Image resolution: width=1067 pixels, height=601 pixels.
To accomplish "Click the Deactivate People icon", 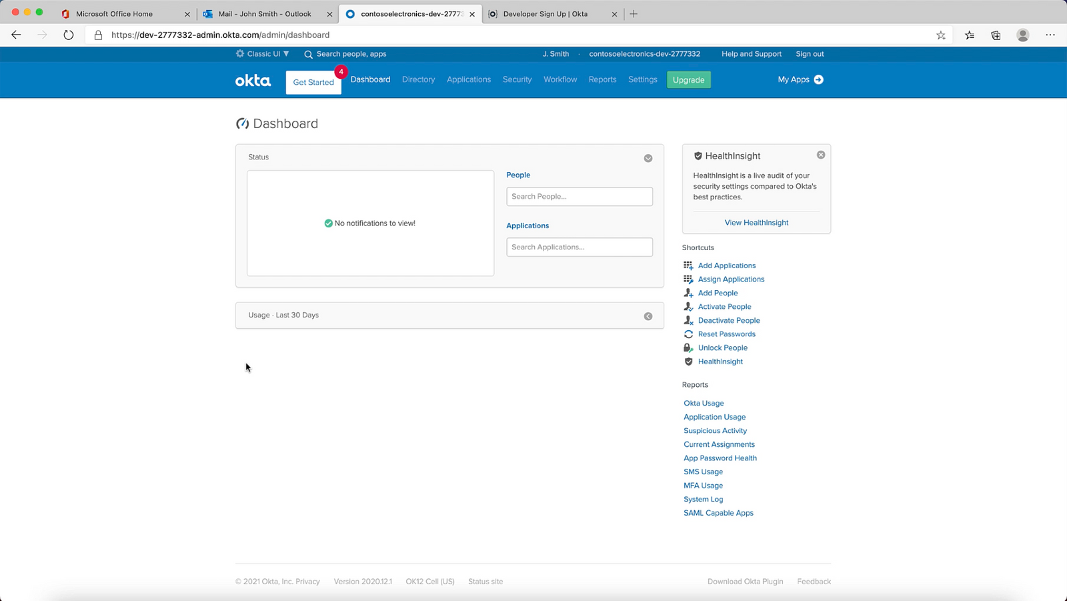I will 688,320.
